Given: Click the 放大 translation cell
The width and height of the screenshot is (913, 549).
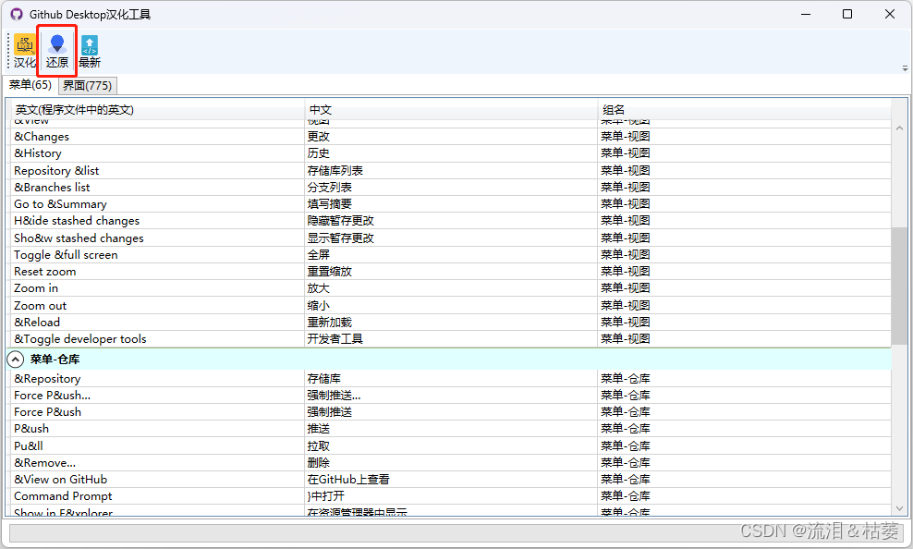Looking at the screenshot, I should (x=451, y=288).
